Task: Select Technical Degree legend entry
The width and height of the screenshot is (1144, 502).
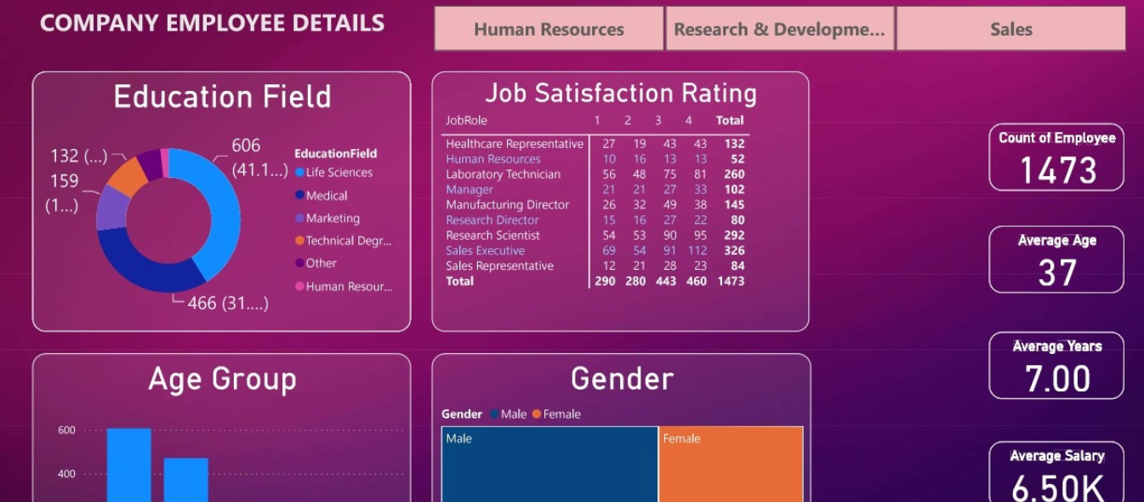Action: 343,241
